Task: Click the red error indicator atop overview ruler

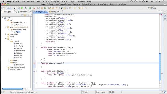Action: (x=162, y=14)
